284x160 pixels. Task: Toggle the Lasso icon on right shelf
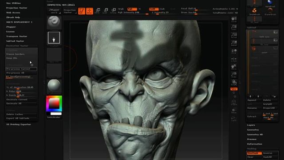coord(234,119)
